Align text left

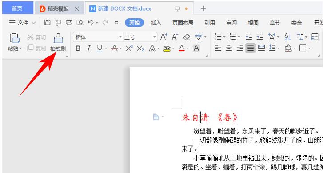click(218, 48)
